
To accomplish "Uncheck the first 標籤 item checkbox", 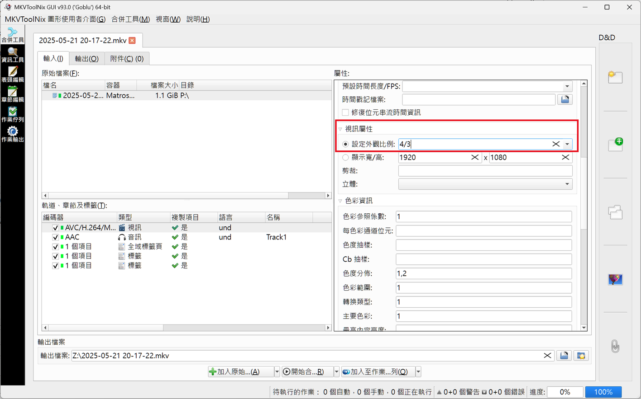I will pos(55,256).
